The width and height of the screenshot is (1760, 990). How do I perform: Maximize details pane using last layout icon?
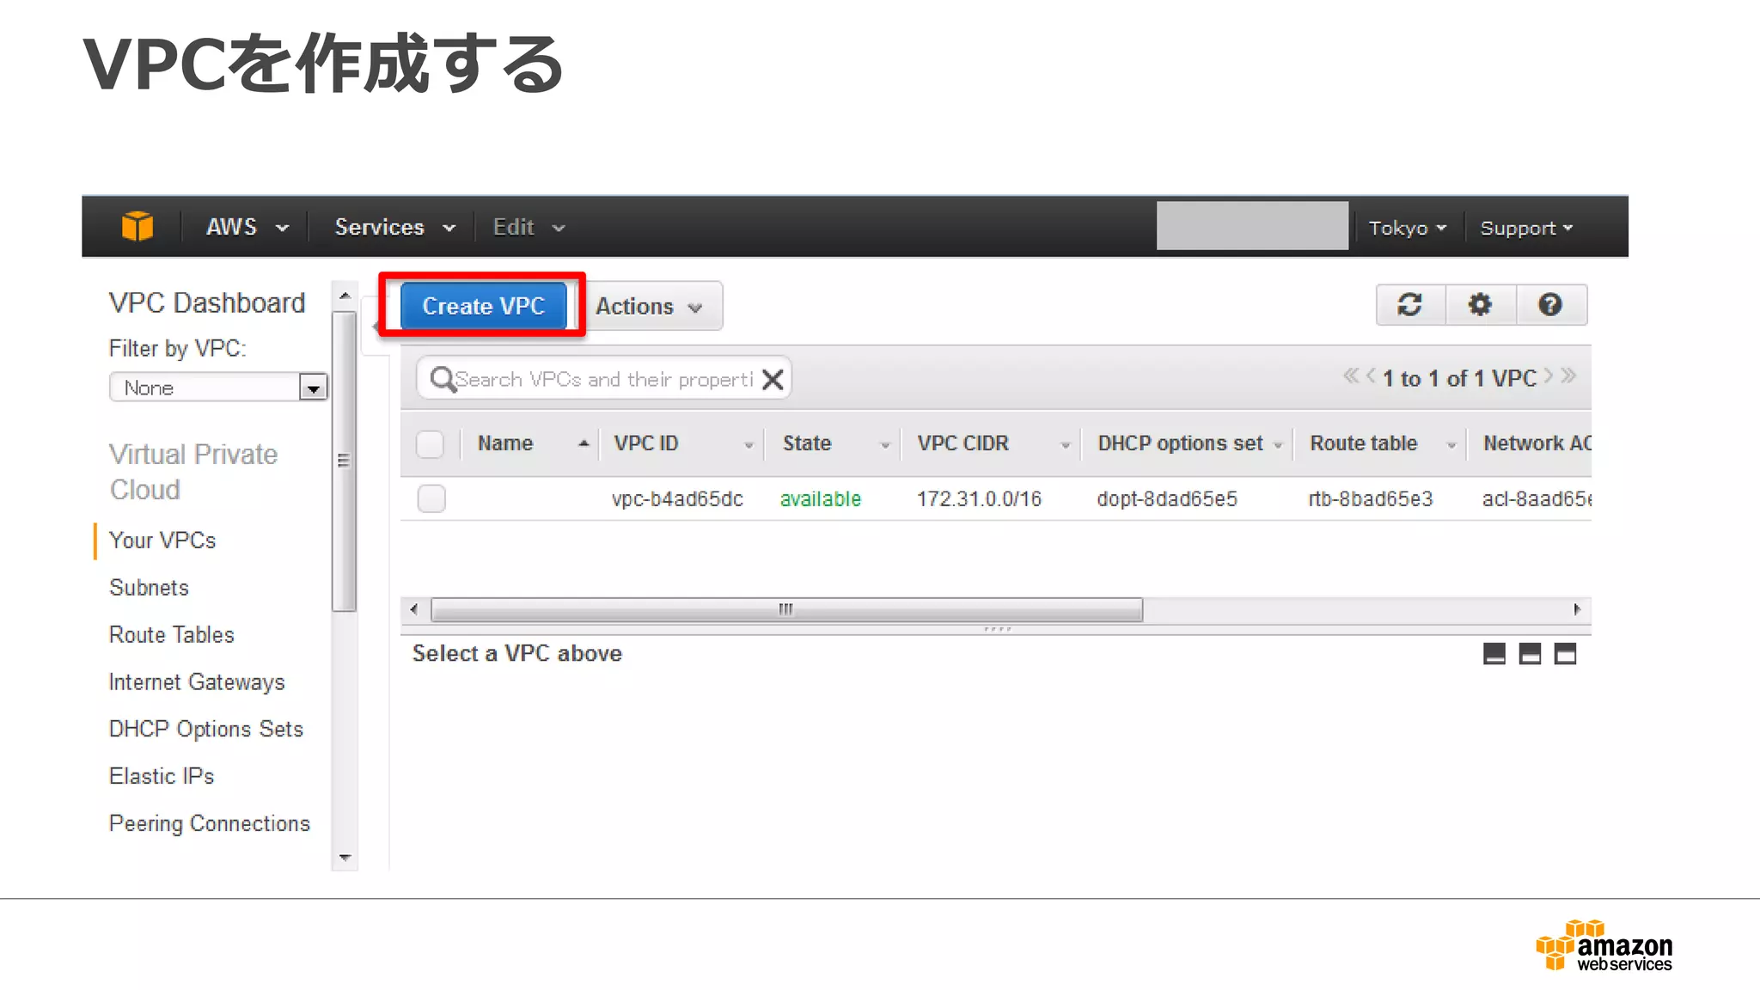point(1566,654)
